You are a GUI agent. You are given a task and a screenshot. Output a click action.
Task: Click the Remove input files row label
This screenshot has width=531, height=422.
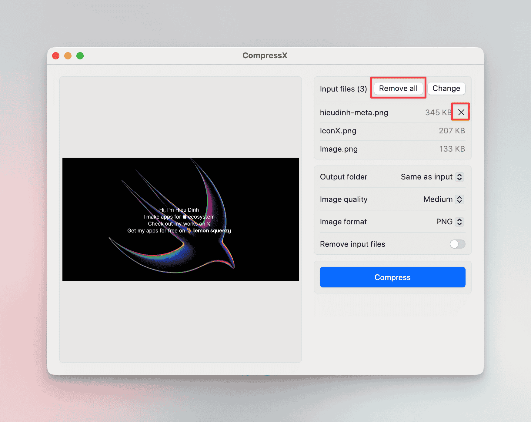click(352, 244)
